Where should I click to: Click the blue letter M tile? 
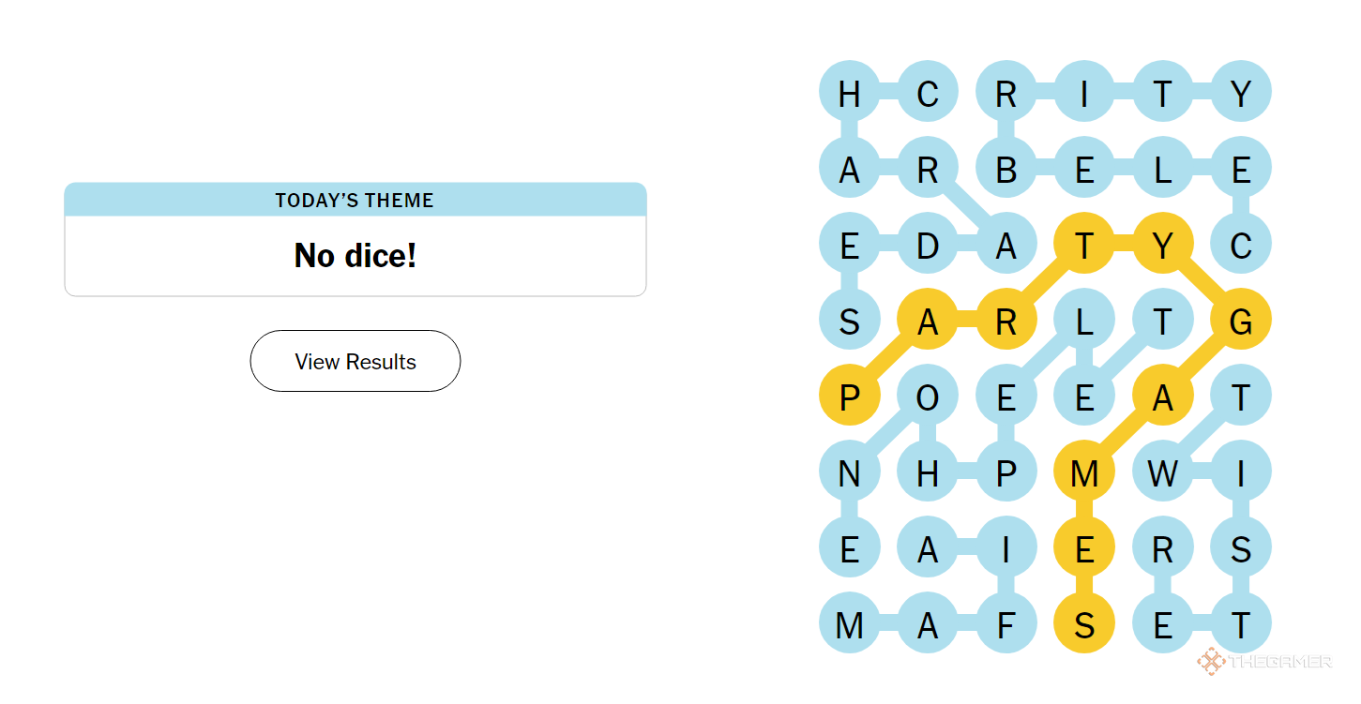(x=849, y=623)
